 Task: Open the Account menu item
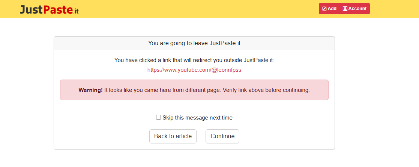354,9
